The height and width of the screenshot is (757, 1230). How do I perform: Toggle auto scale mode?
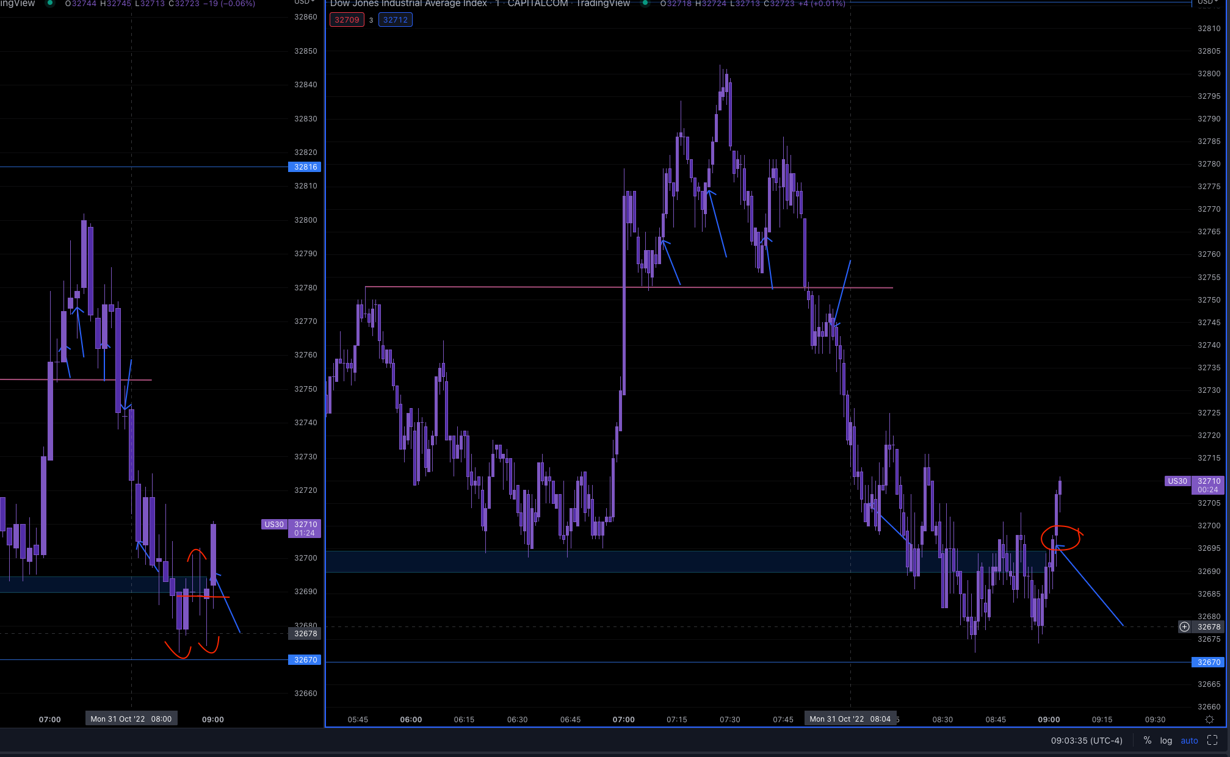pos(1189,741)
